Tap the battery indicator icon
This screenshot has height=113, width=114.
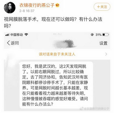(x=106, y=35)
